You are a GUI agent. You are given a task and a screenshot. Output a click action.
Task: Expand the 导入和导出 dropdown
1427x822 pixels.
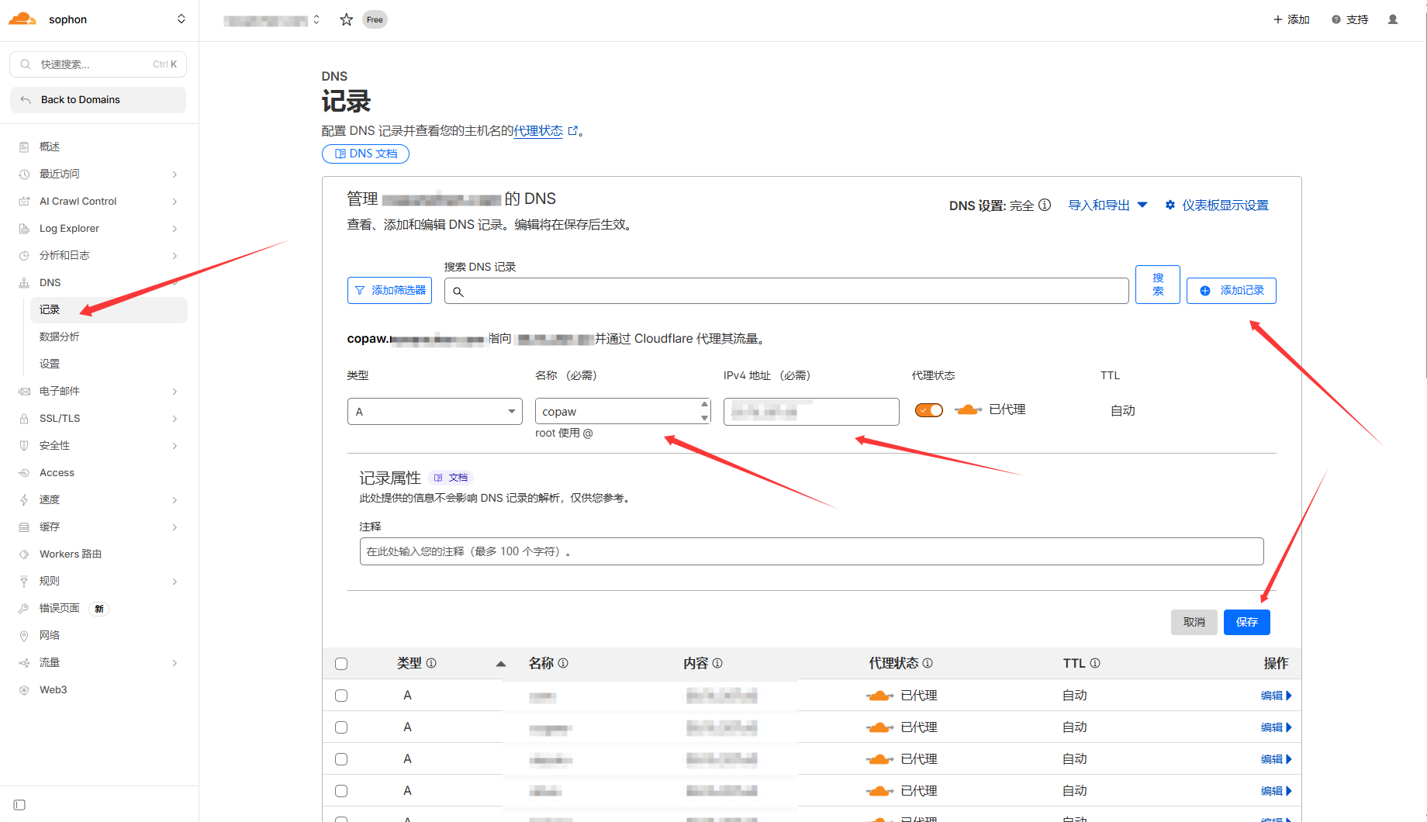click(x=1107, y=205)
